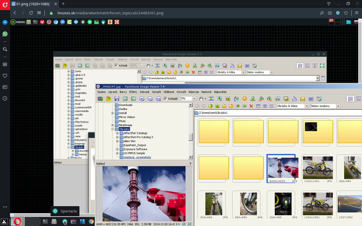Select the OLYMPUS Sample folder
Image resolution: width=362 pixels, height=226 pixels.
coord(134,153)
